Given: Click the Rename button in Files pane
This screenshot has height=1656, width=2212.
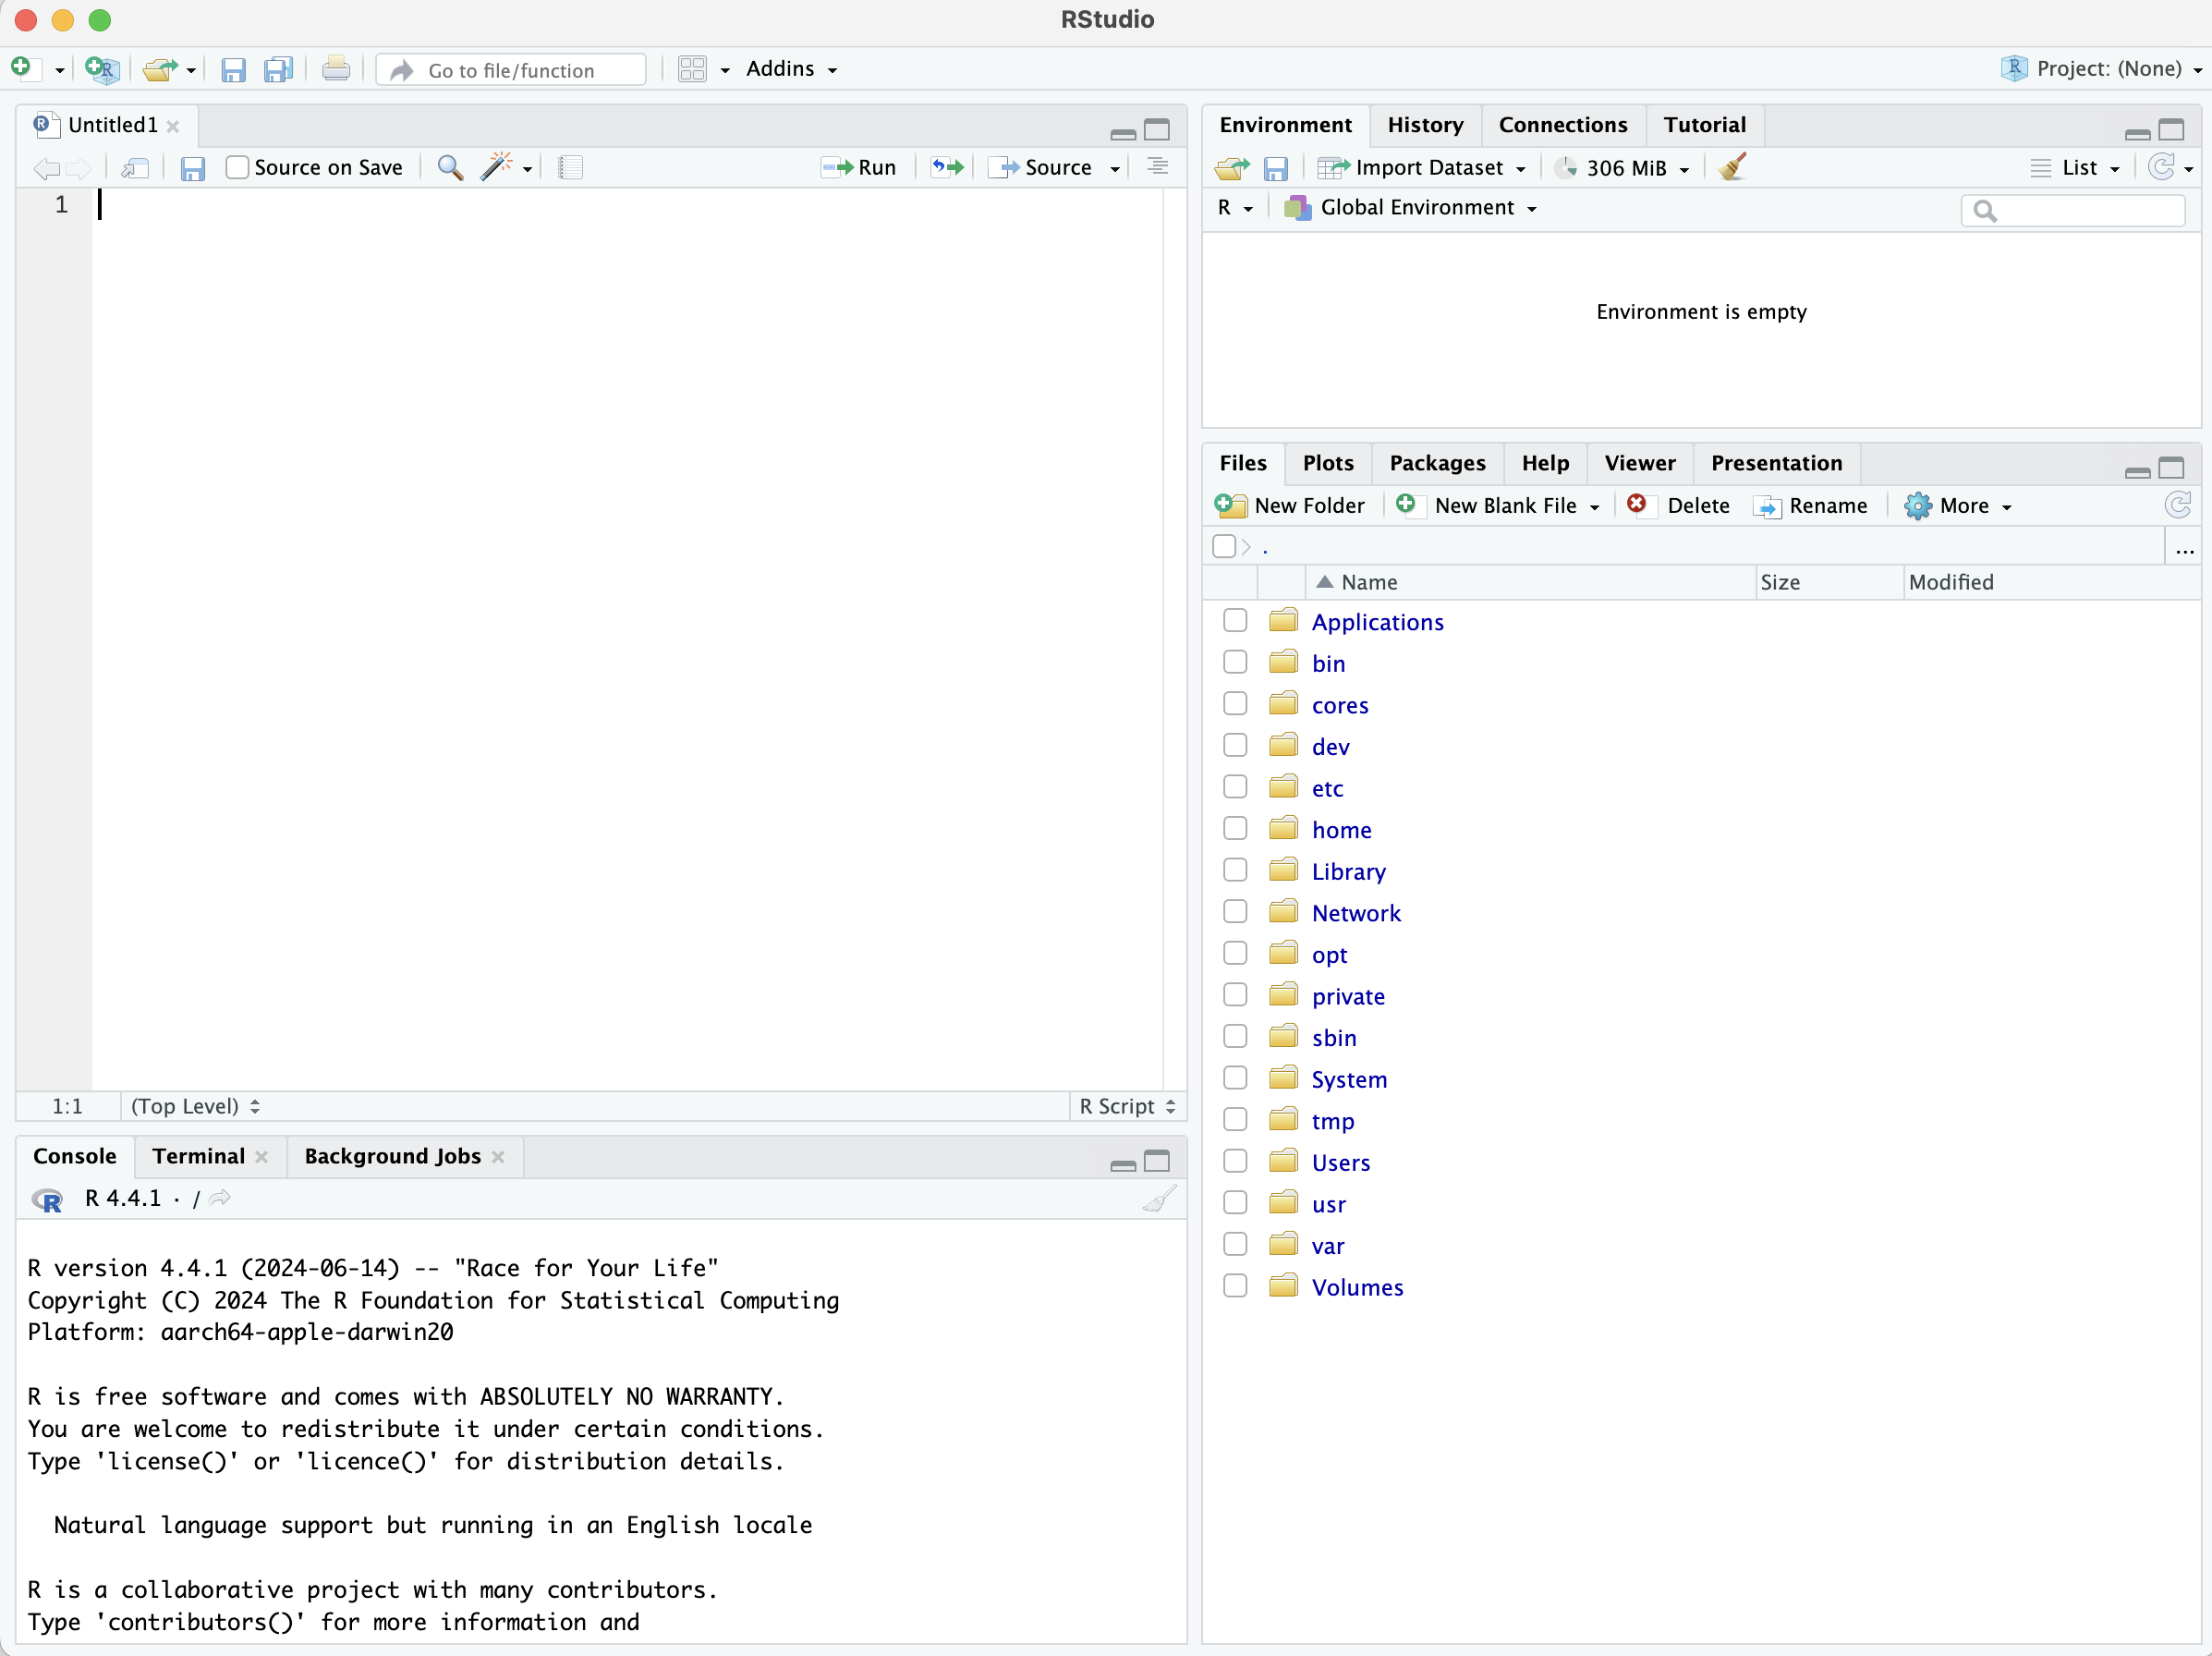Looking at the screenshot, I should (x=1810, y=506).
